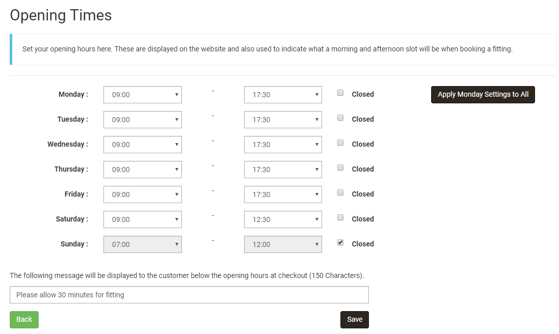Set Saturday as Closed

[340, 218]
